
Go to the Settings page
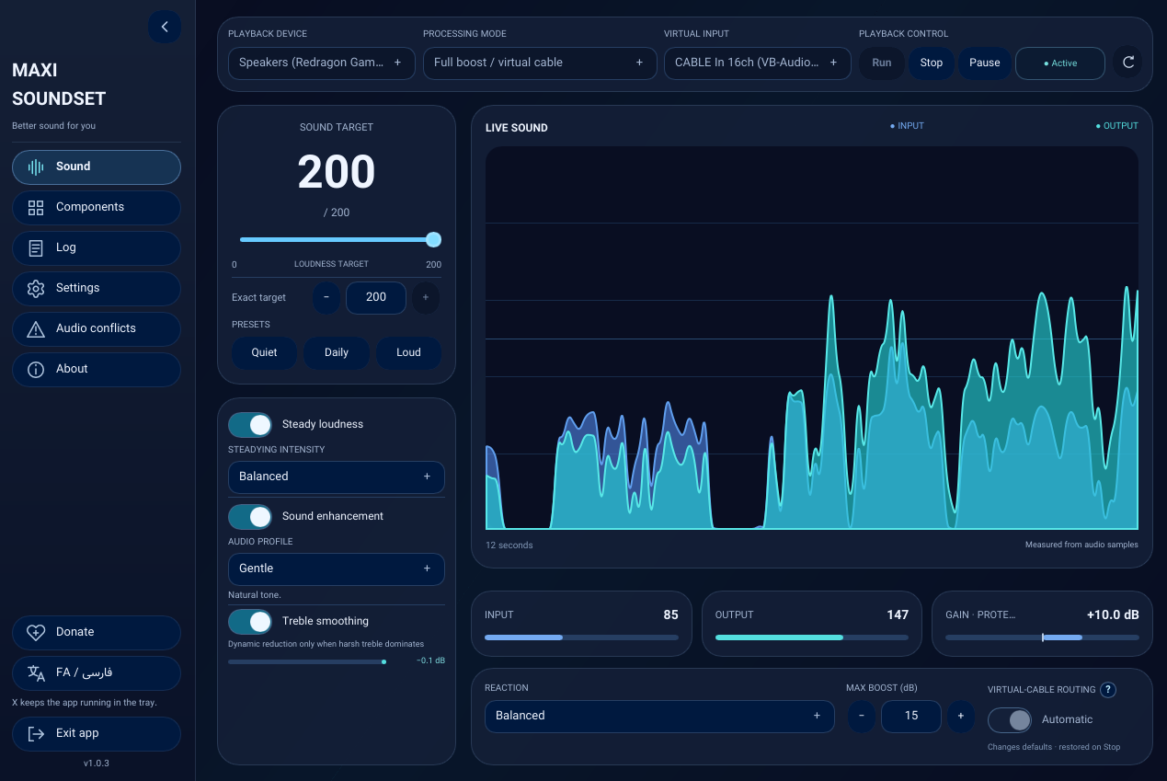pyautogui.click(x=97, y=288)
